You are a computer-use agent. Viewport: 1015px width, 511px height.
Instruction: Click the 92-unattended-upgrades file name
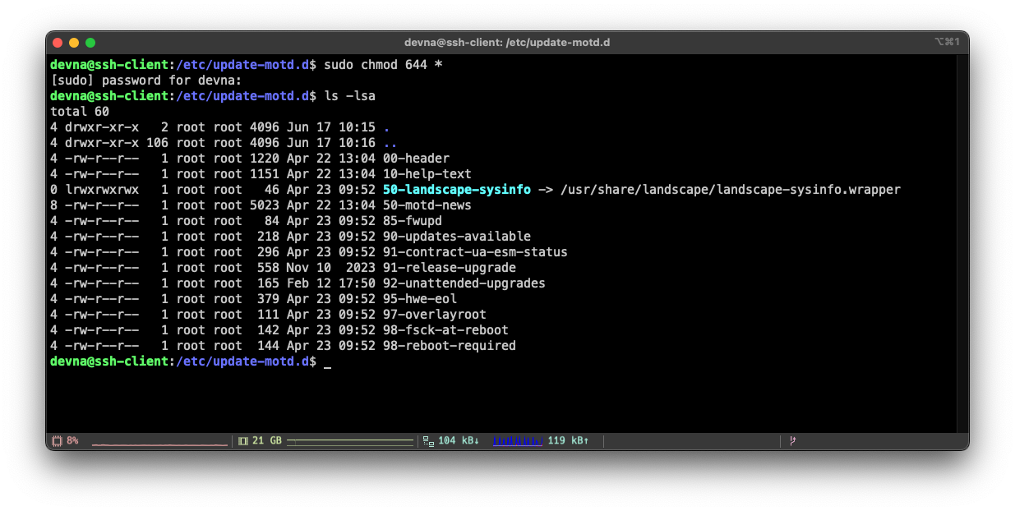point(464,283)
